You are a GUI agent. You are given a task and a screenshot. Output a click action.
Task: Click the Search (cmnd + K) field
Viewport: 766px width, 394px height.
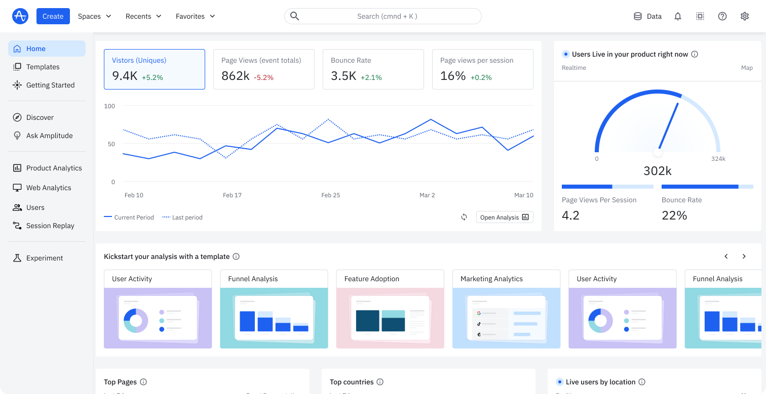[383, 16]
